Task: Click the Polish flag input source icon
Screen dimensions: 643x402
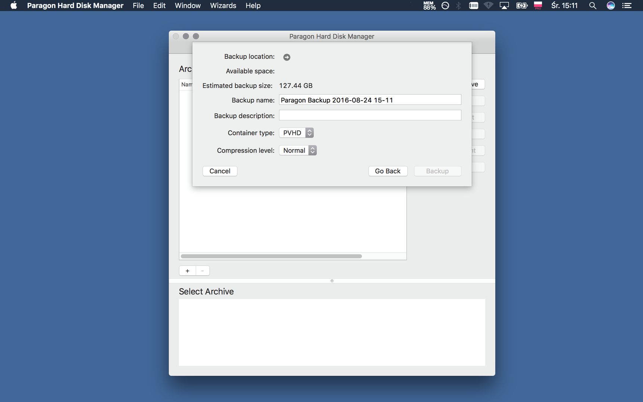Action: [x=538, y=6]
